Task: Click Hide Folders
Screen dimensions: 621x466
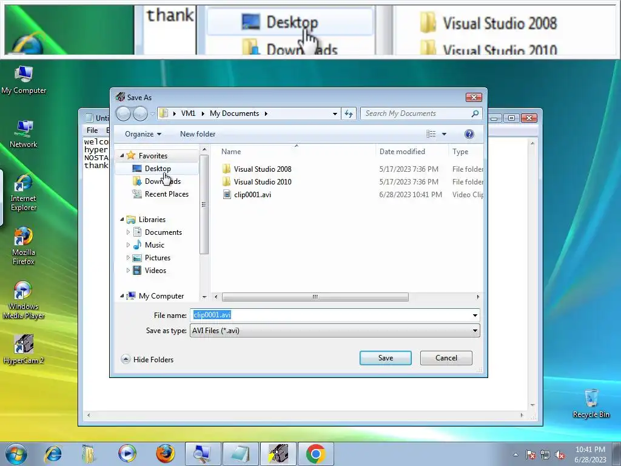Action: coord(148,359)
